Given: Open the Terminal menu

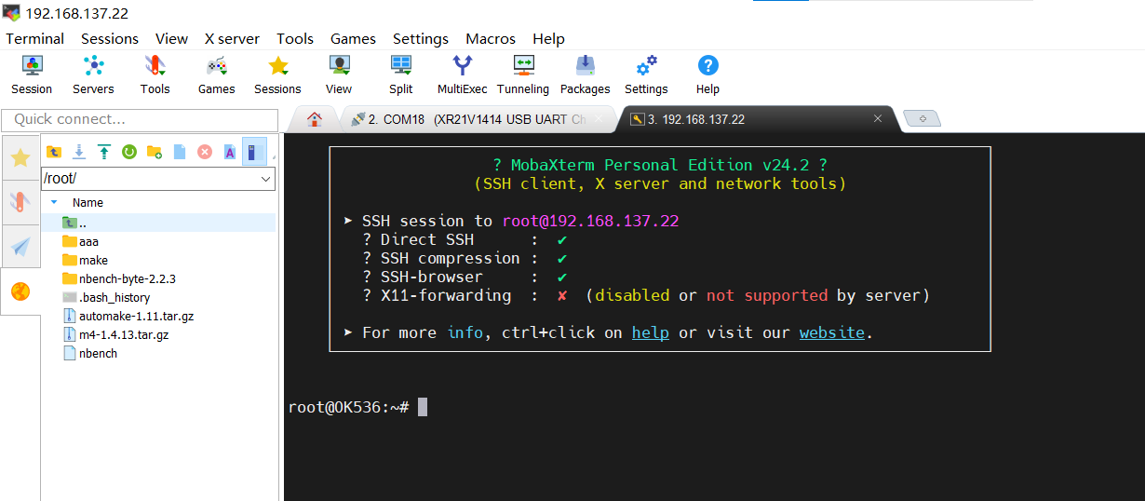Looking at the screenshot, I should point(35,38).
